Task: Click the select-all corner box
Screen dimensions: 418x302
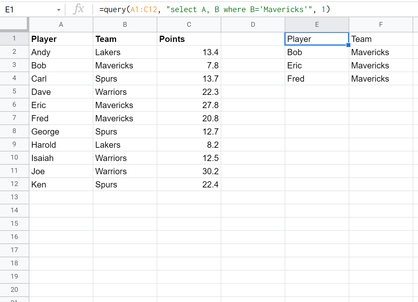Action: click(x=14, y=24)
